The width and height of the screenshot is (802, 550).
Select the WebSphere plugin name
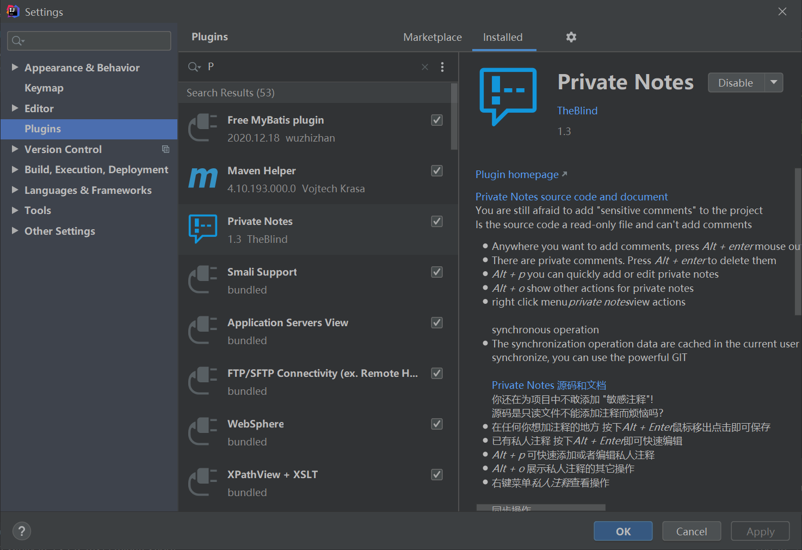click(x=256, y=424)
